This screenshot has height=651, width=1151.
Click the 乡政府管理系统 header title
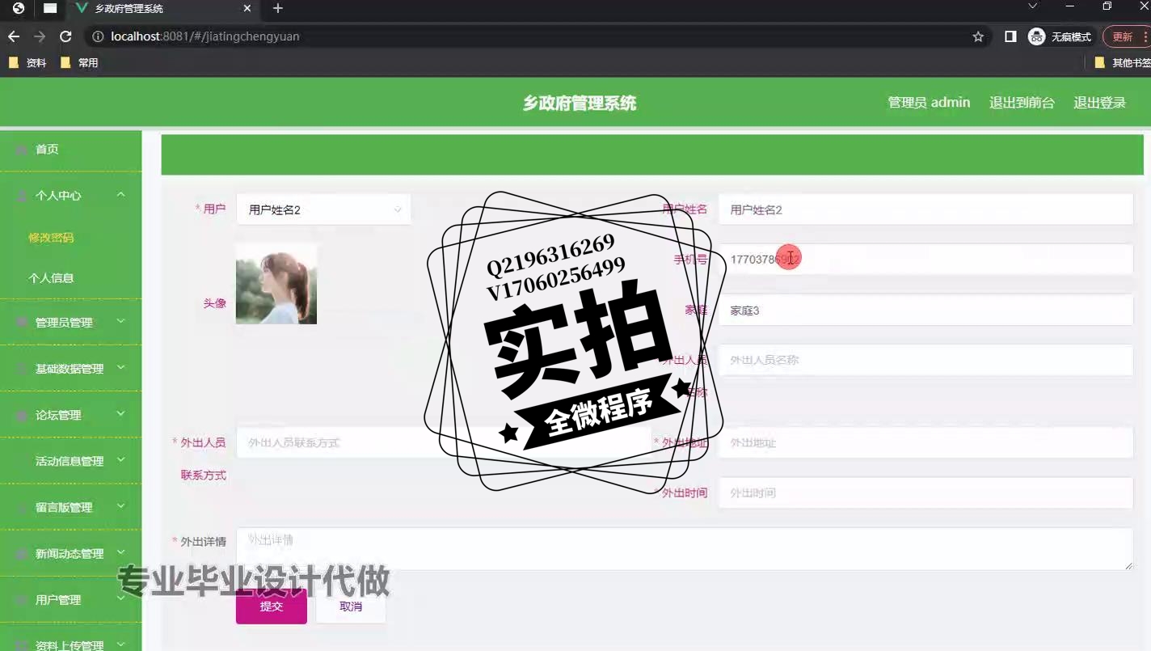pos(580,103)
